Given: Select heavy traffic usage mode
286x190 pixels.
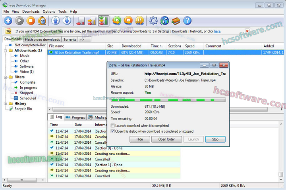Looking at the screenshot, I should coord(104,21).
